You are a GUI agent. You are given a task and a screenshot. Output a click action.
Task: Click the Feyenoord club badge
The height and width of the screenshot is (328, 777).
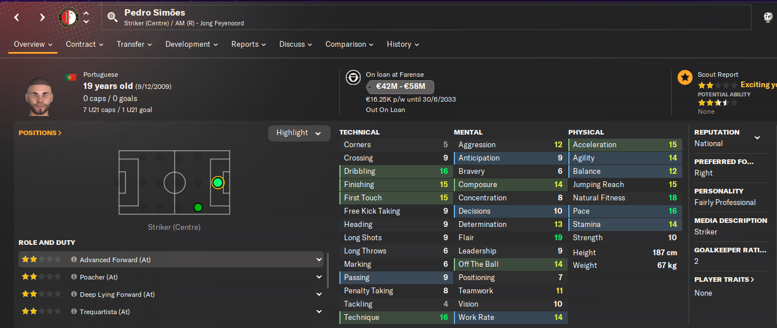point(69,17)
